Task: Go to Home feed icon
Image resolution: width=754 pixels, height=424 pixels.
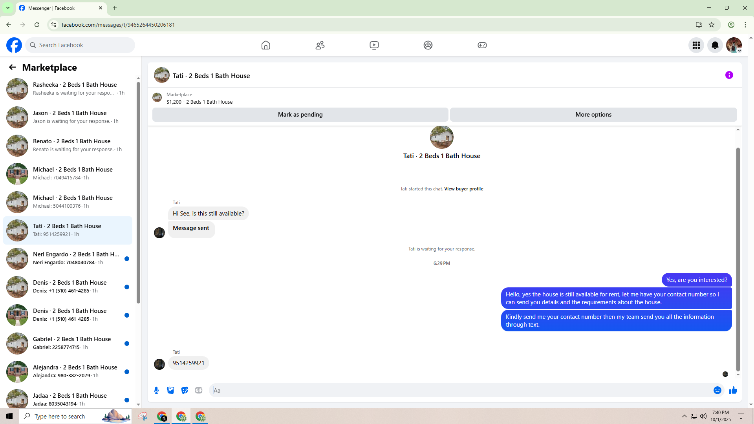Action: [266, 45]
